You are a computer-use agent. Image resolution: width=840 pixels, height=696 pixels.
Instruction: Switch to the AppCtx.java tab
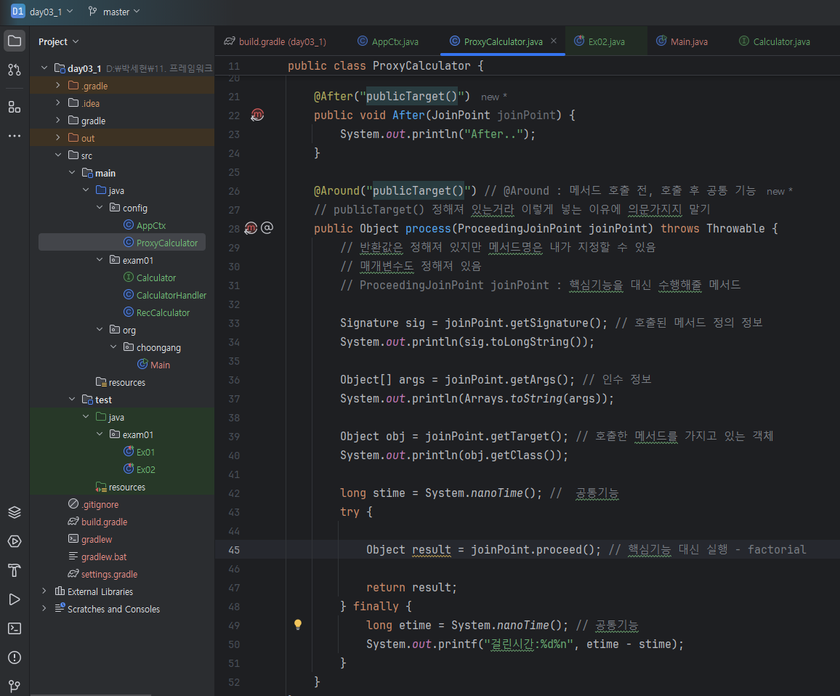click(x=388, y=41)
